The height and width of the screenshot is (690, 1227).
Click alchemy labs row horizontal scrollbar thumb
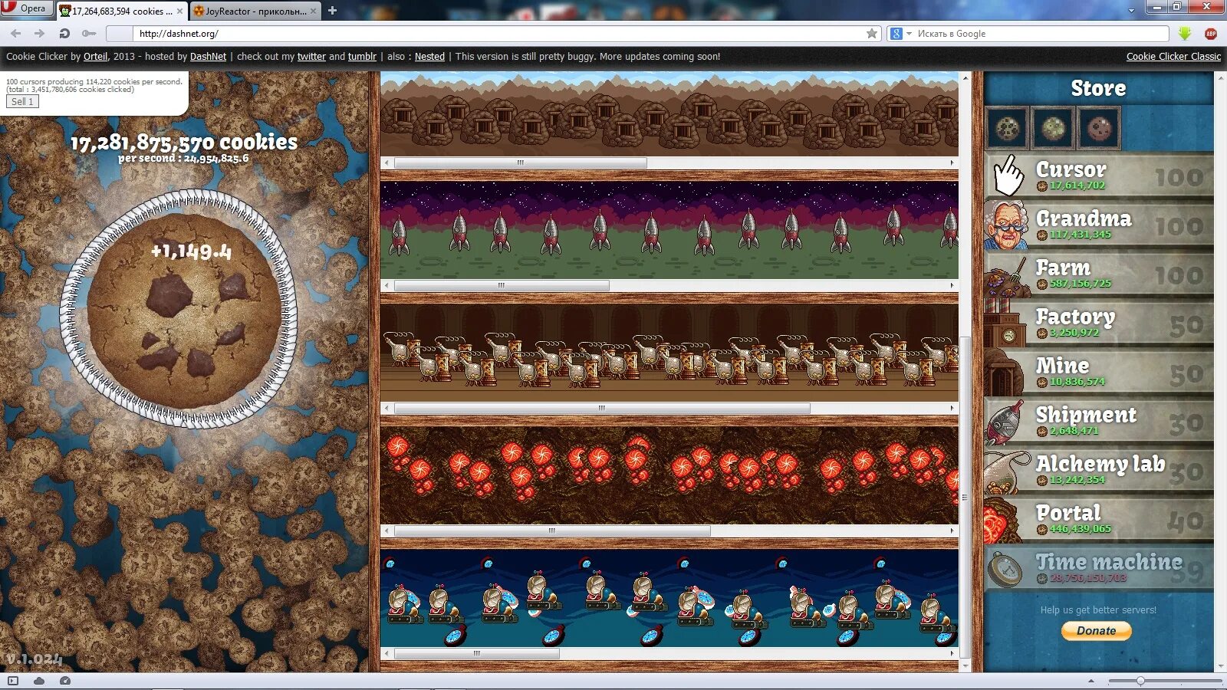pos(602,408)
